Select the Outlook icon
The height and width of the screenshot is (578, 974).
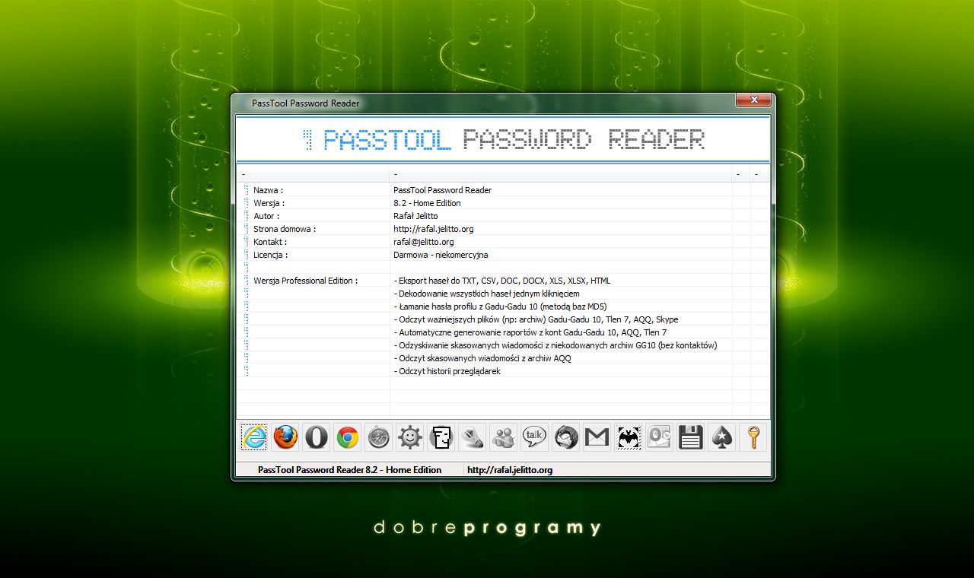(x=660, y=437)
